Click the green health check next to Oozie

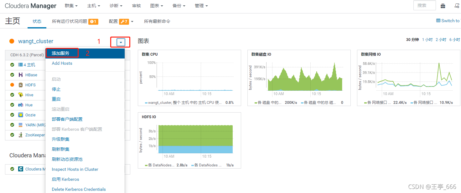(12, 115)
